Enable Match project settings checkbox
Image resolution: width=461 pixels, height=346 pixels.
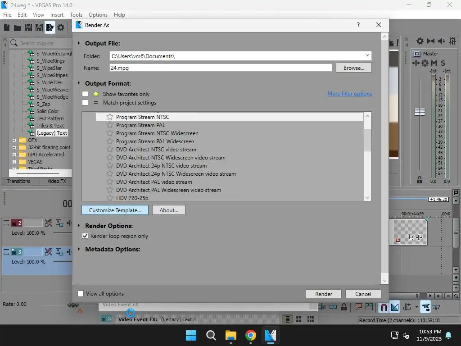[x=85, y=102]
